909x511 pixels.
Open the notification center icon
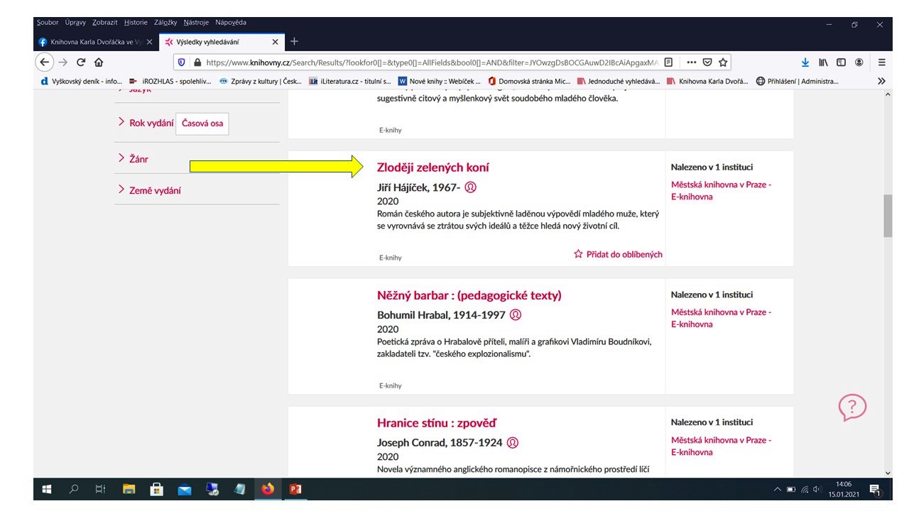point(875,489)
